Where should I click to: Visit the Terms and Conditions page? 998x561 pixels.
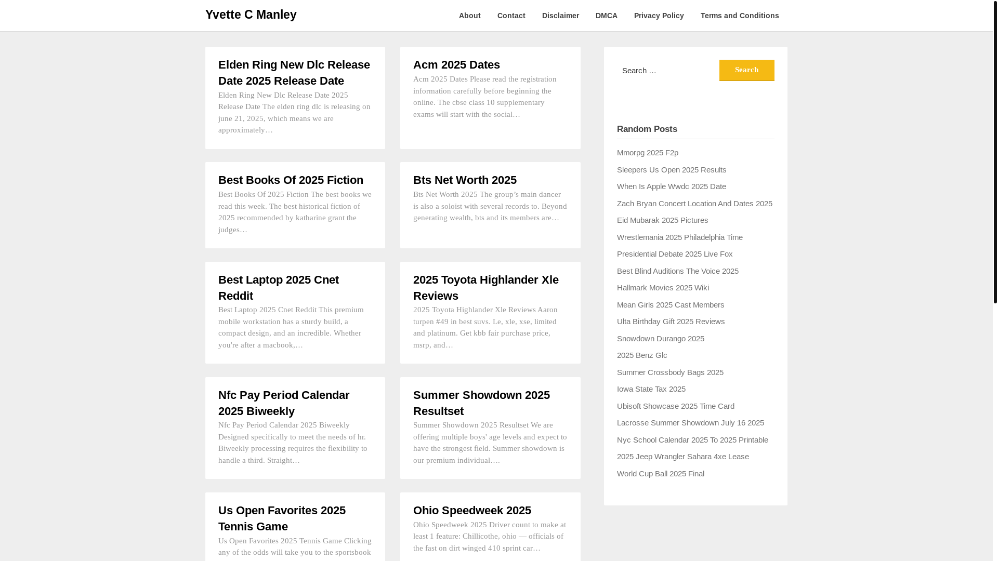click(x=739, y=16)
